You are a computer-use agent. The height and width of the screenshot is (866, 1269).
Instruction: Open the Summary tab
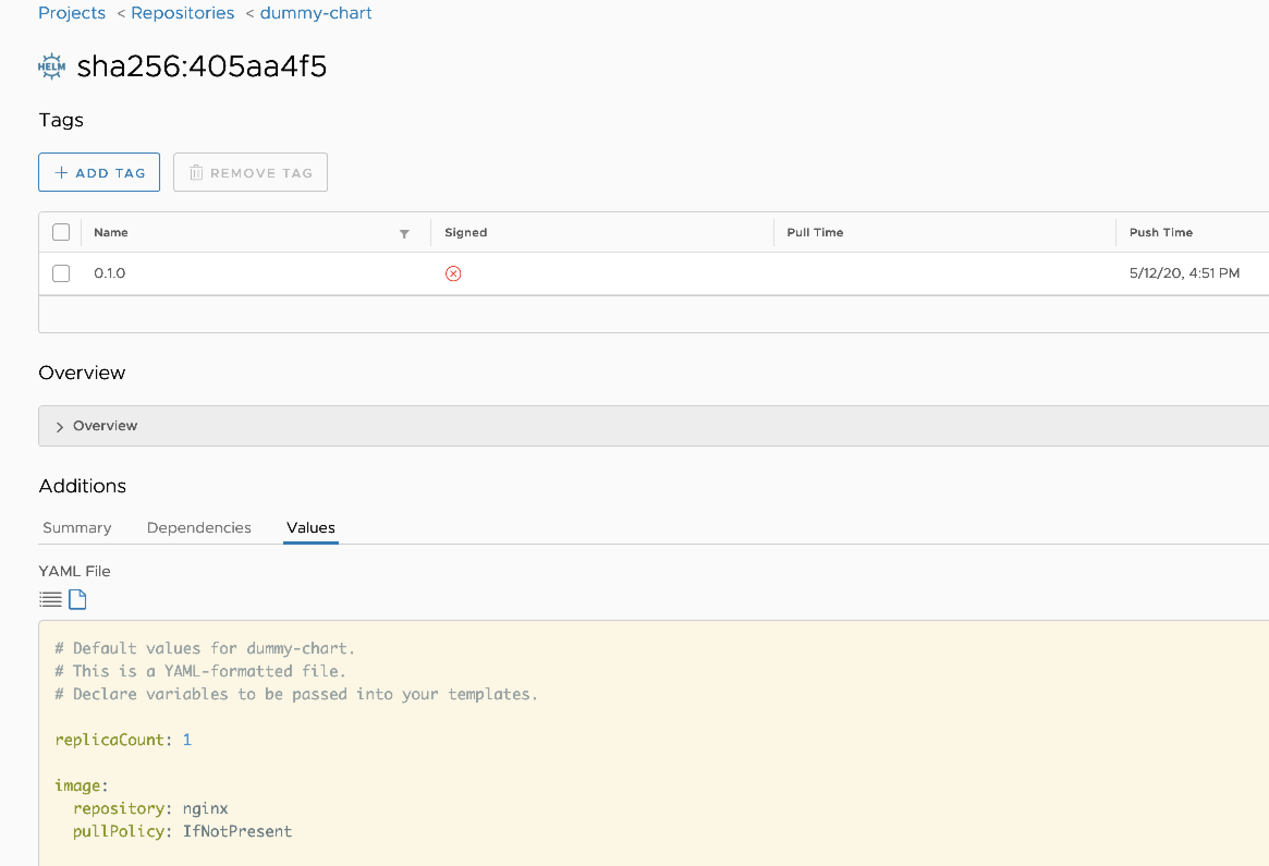tap(77, 527)
